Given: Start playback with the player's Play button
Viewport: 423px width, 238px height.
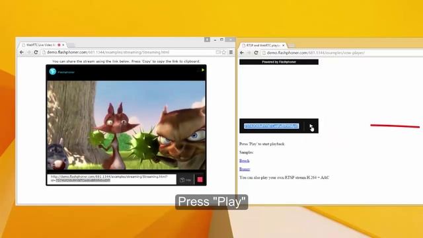Looking at the screenshot, I should [311, 126].
